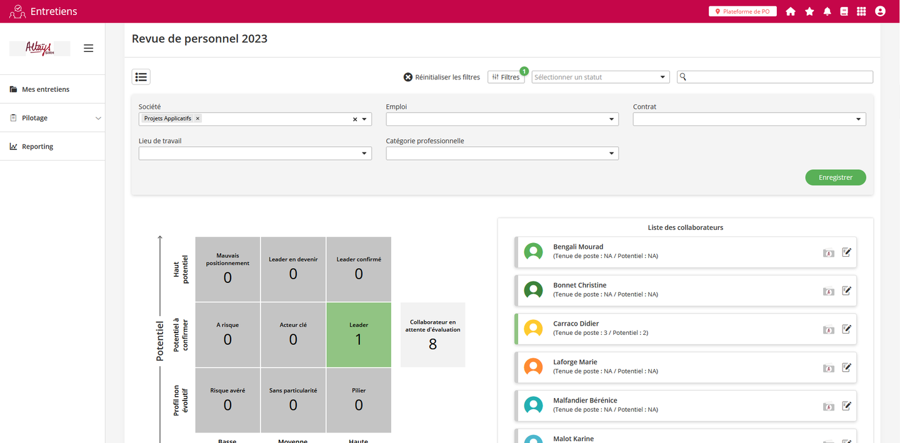Viewport: 900px width, 443px height.
Task: Click the Enregistrer button
Action: 835,177
